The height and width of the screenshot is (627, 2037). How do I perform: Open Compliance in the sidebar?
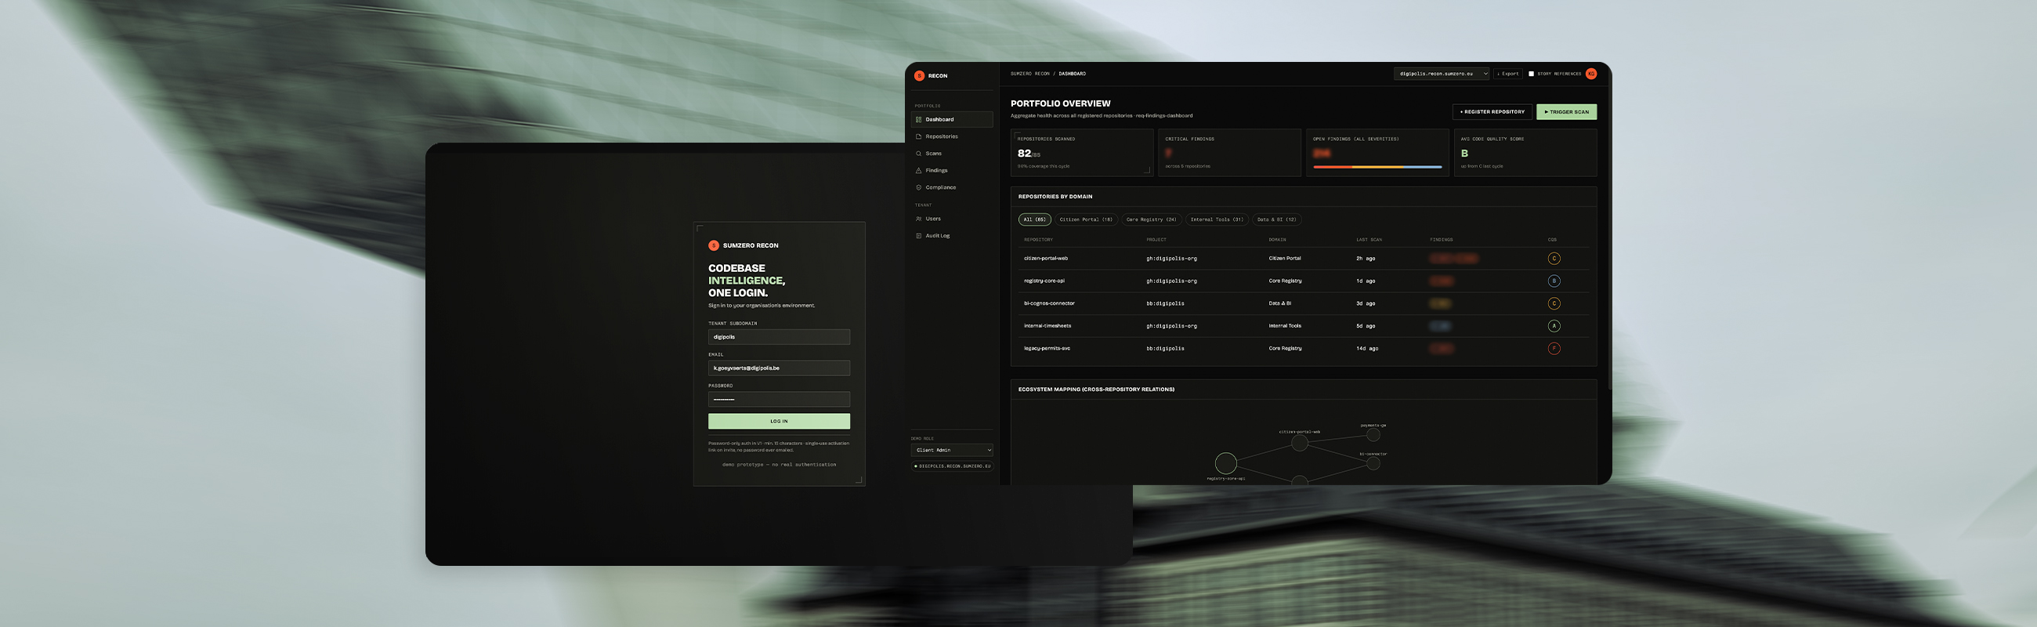951,187
